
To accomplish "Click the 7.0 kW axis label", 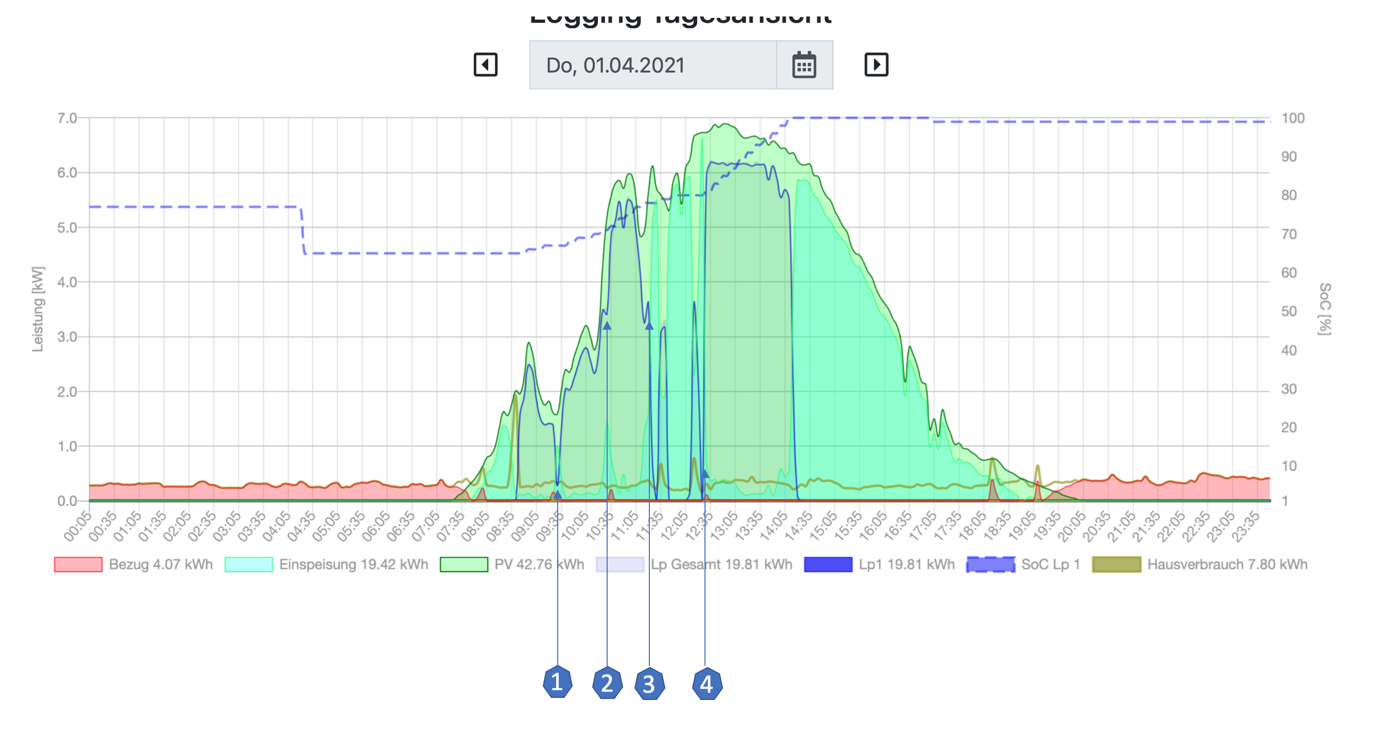I will pos(67,118).
